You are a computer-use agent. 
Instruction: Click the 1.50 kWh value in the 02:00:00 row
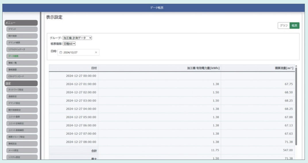click(x=216, y=92)
